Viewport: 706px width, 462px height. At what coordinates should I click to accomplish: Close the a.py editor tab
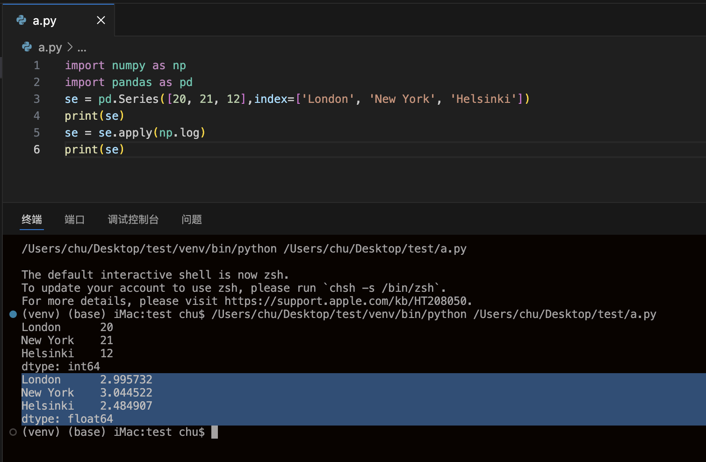click(101, 20)
